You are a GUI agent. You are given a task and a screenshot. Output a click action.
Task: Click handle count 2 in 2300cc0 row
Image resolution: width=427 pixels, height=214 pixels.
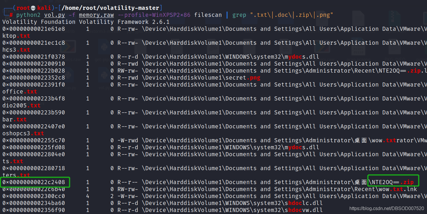coord(112,196)
